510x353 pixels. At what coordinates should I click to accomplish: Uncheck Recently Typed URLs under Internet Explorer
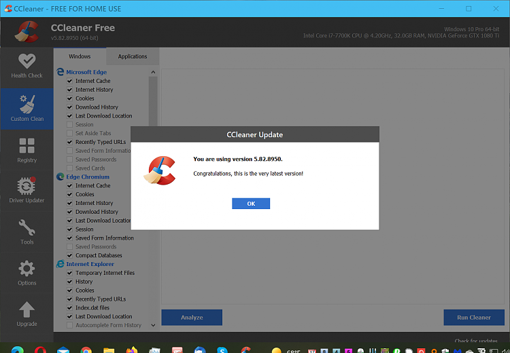pyautogui.click(x=69, y=299)
